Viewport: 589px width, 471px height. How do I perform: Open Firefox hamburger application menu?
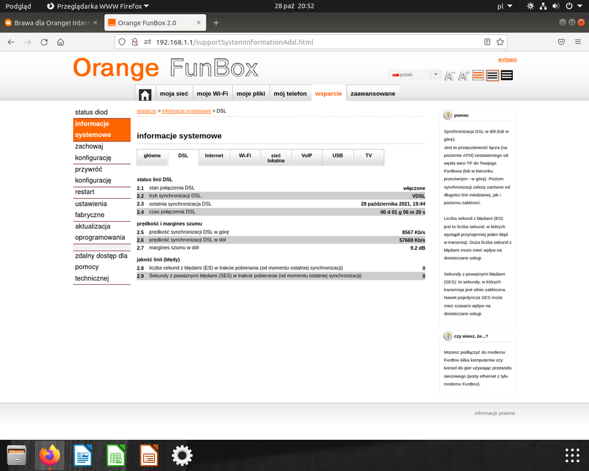click(578, 42)
